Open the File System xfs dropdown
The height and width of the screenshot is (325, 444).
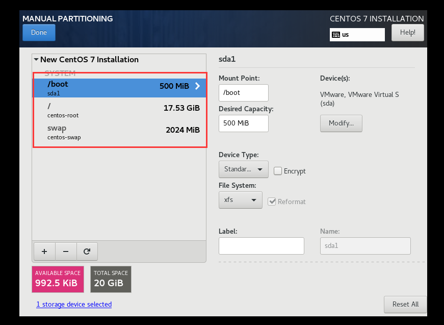pos(241,200)
